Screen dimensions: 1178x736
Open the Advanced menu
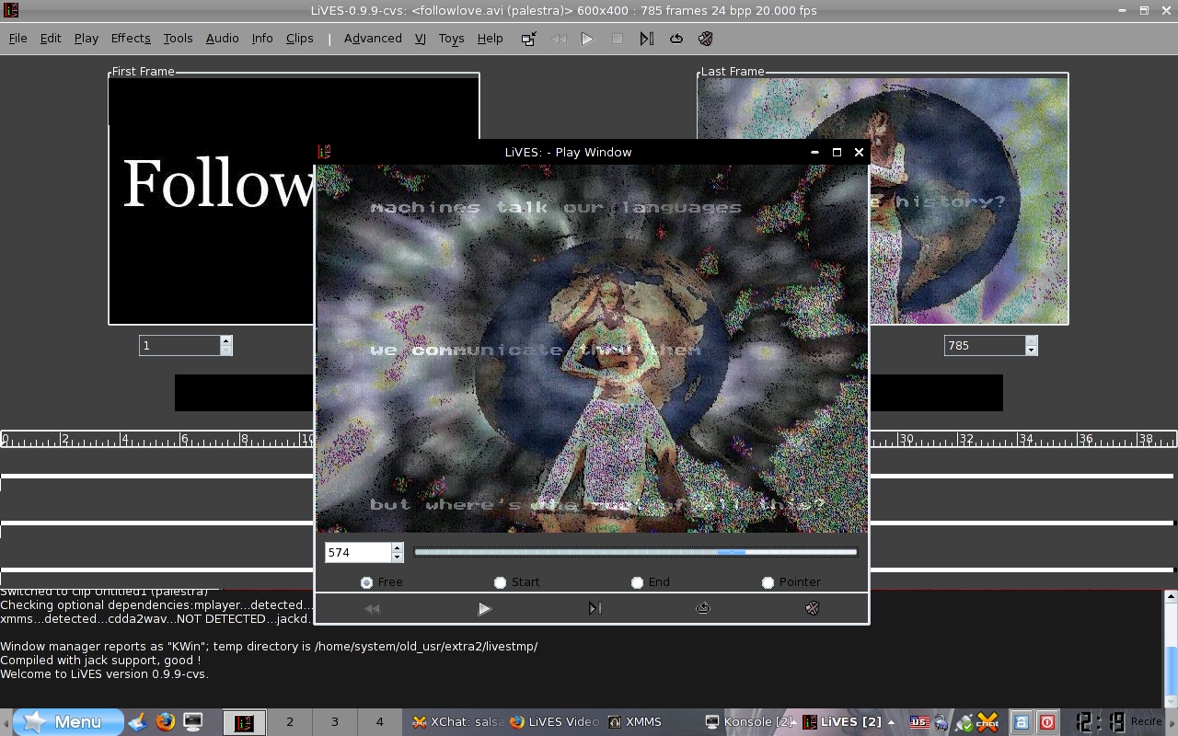point(373,39)
